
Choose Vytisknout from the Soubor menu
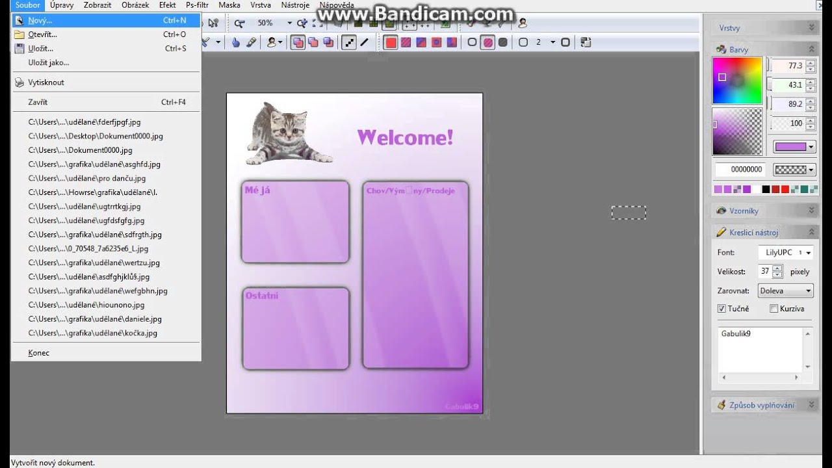107,83
